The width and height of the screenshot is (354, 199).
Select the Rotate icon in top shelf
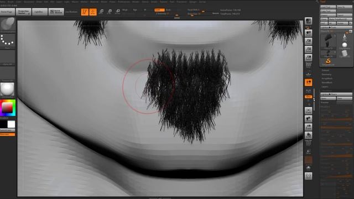pos(117,12)
